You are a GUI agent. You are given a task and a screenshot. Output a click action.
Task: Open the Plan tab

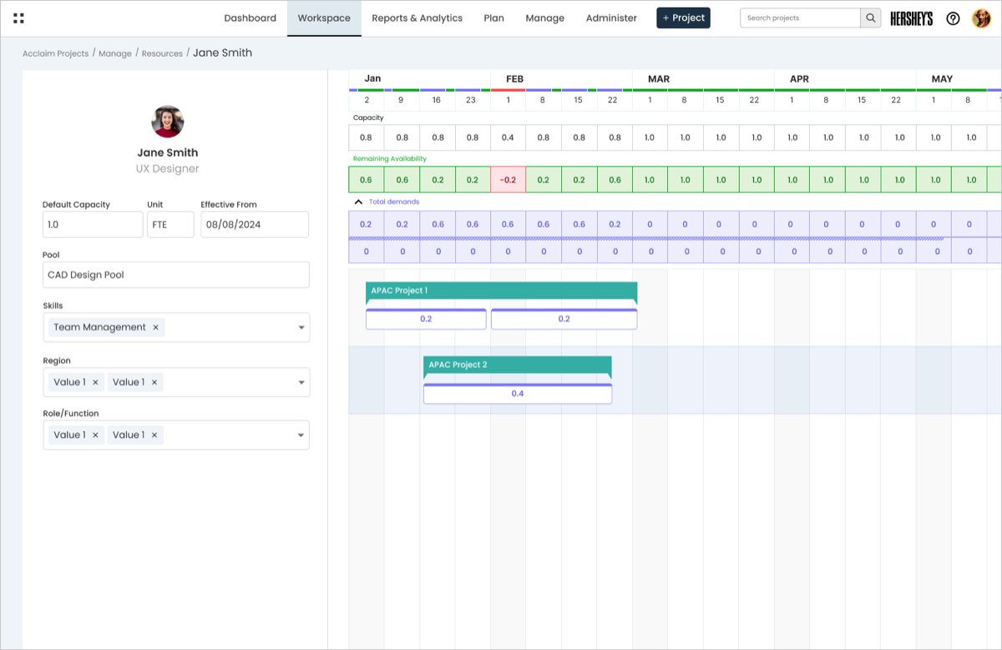[x=493, y=18]
